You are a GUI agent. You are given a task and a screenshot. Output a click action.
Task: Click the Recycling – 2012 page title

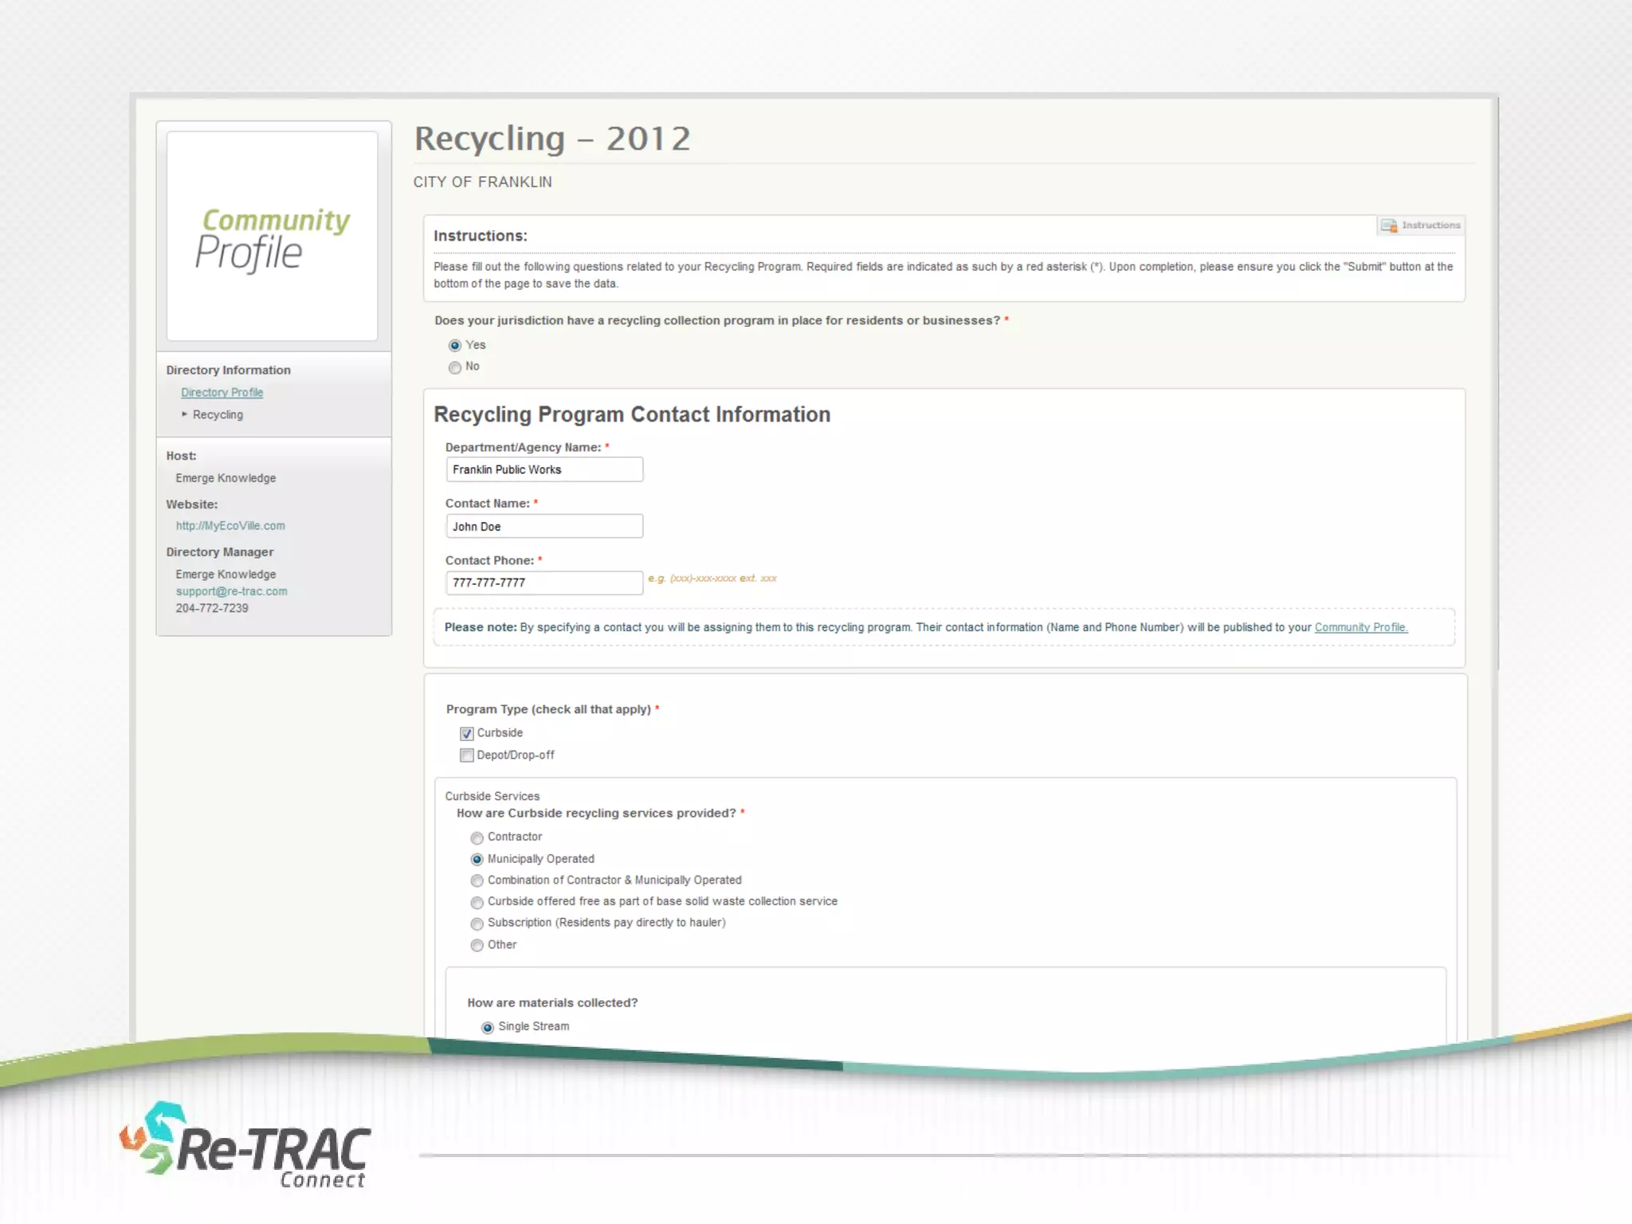(552, 139)
